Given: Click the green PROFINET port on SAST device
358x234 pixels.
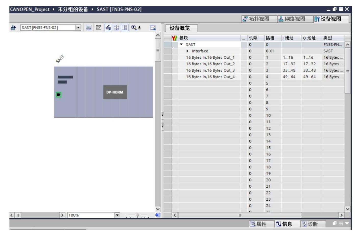Looking at the screenshot, I should [x=59, y=95].
